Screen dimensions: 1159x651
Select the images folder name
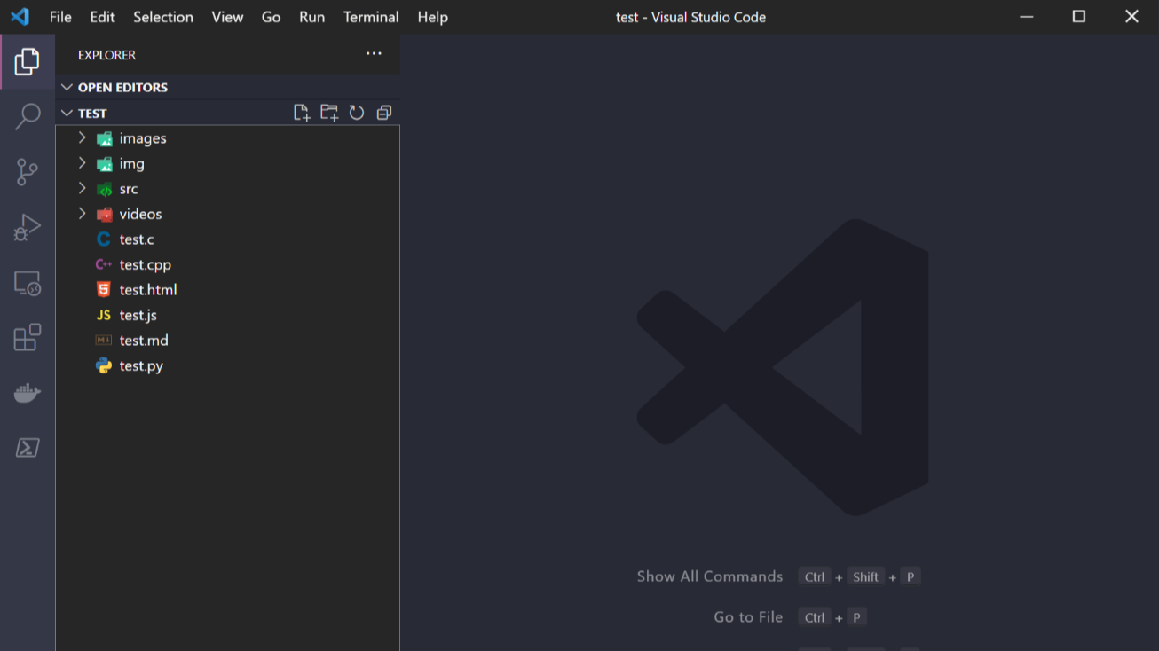point(143,138)
